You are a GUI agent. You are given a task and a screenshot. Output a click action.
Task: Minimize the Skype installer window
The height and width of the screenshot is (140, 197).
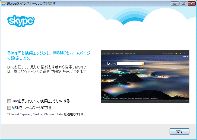(175, 4)
